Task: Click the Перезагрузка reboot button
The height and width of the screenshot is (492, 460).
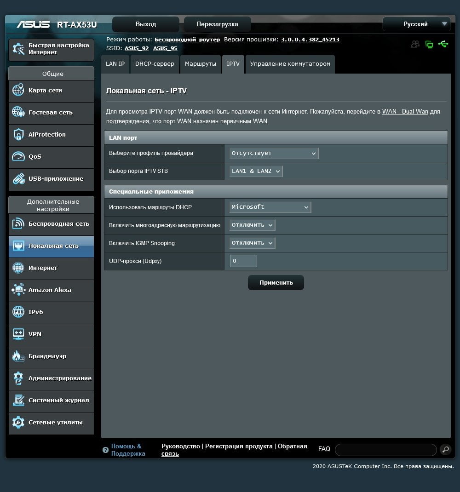Action: point(217,24)
